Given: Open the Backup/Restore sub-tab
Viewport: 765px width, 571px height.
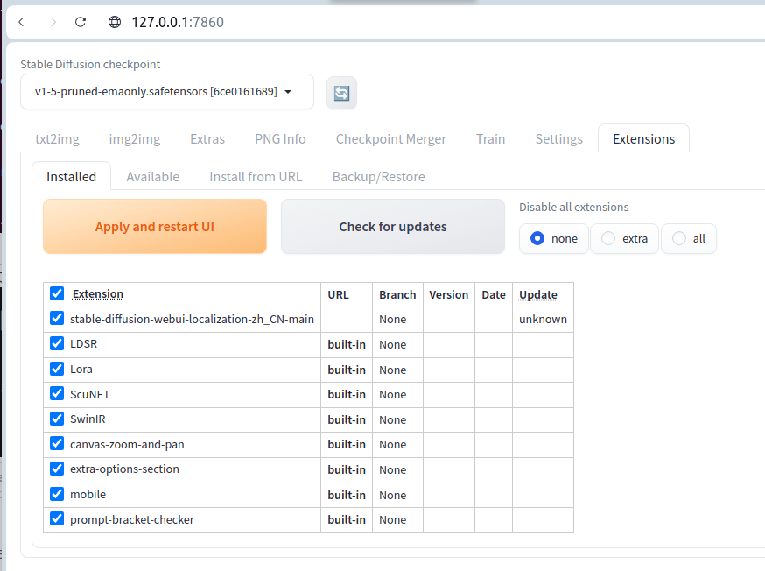Looking at the screenshot, I should point(379,177).
